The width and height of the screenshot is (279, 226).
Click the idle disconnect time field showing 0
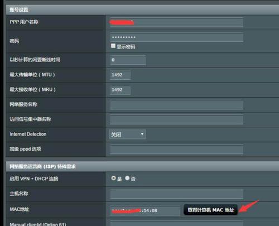128,60
